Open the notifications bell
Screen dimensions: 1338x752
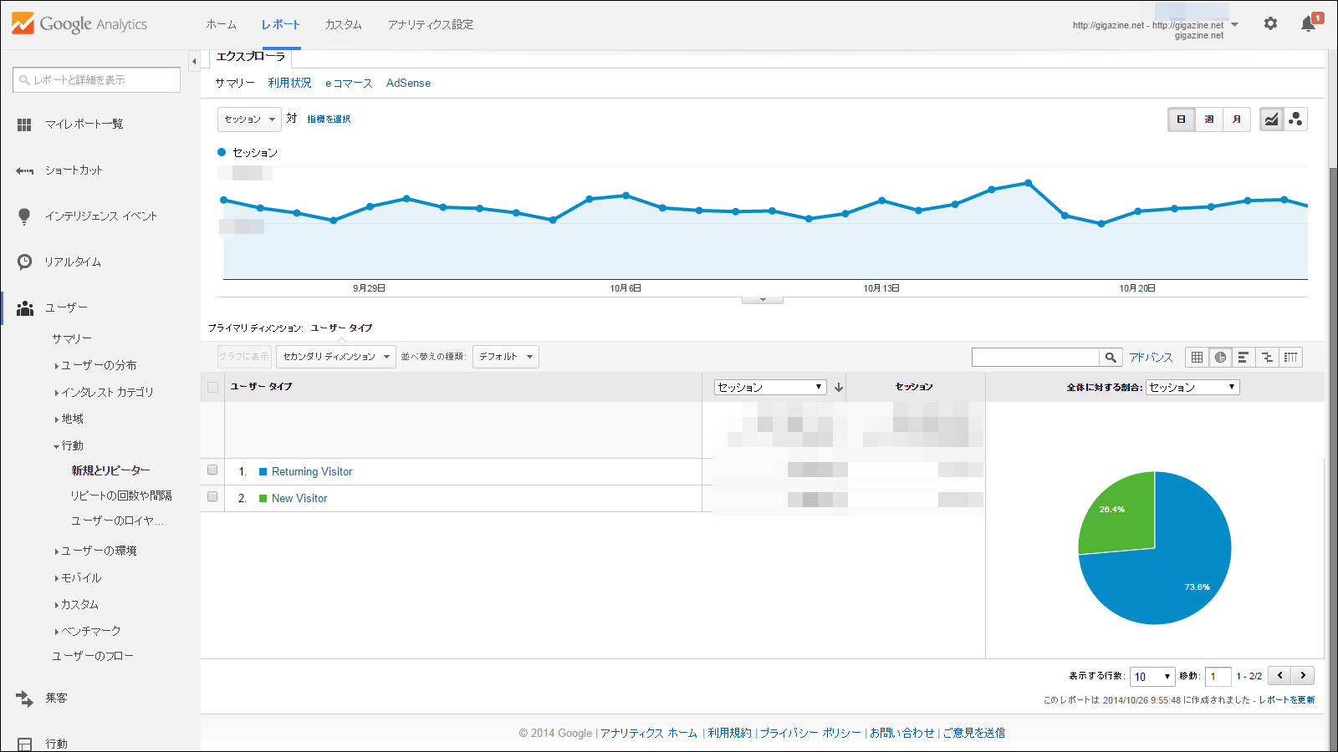tap(1309, 24)
